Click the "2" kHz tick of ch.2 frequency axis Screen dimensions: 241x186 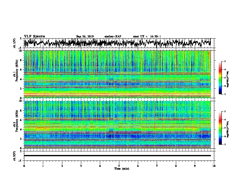coord(21,139)
